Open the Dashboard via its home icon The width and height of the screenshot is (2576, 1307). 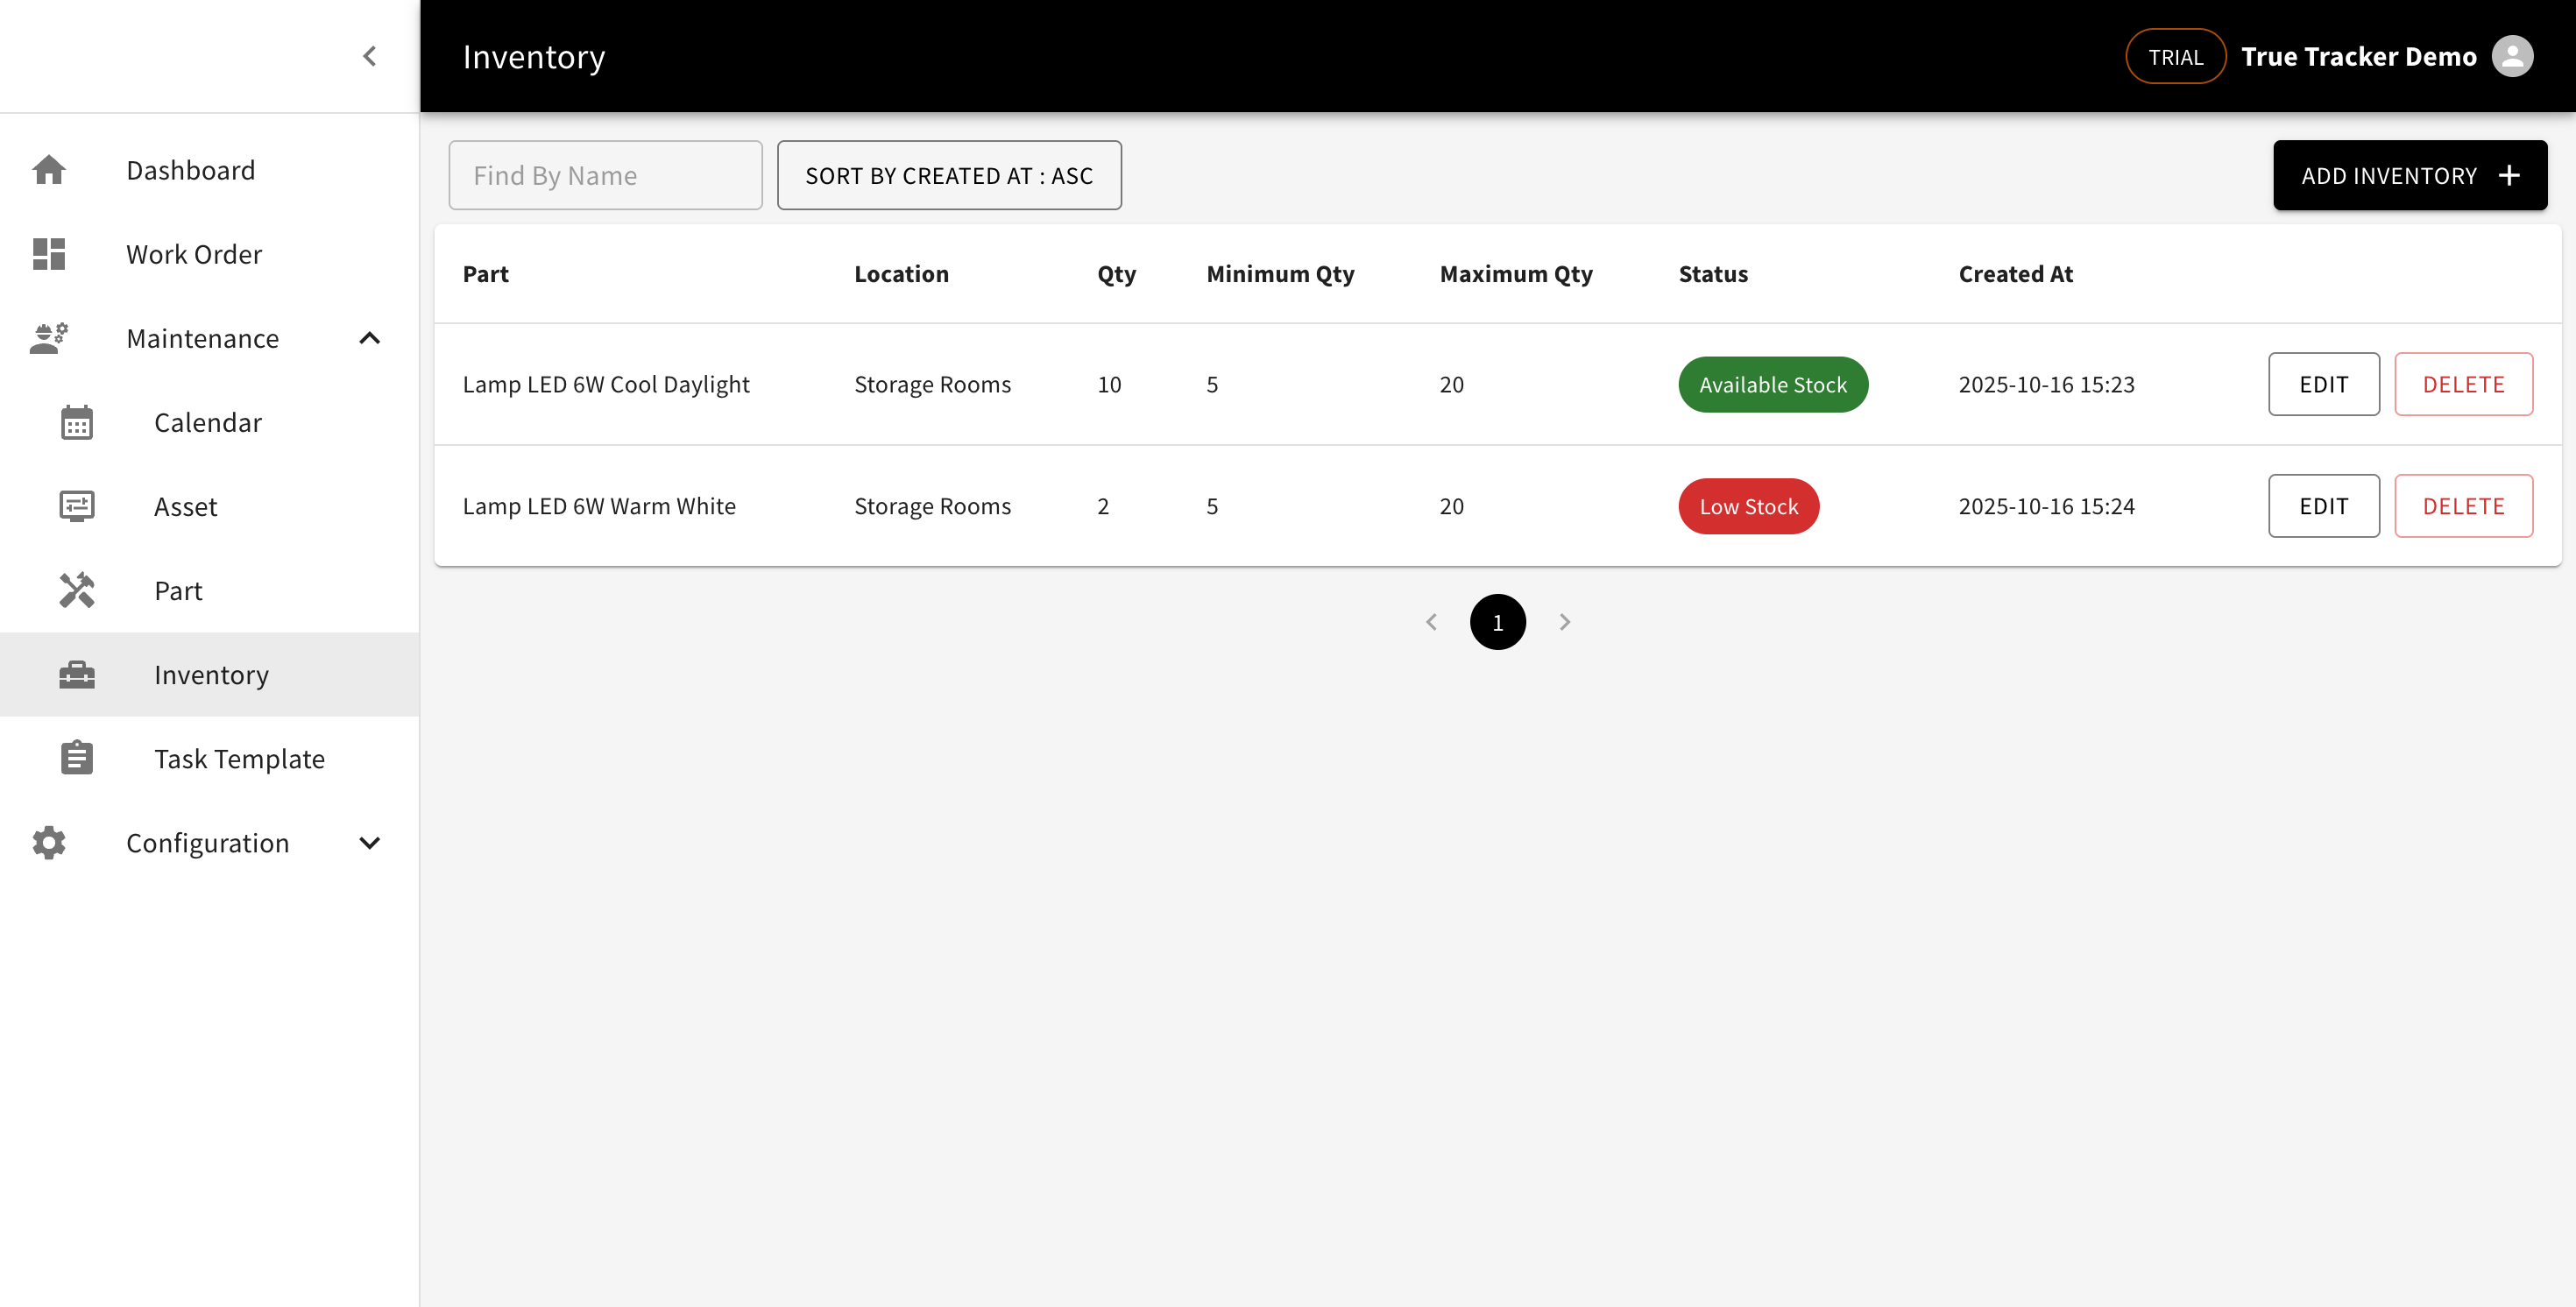pyautogui.click(x=49, y=169)
